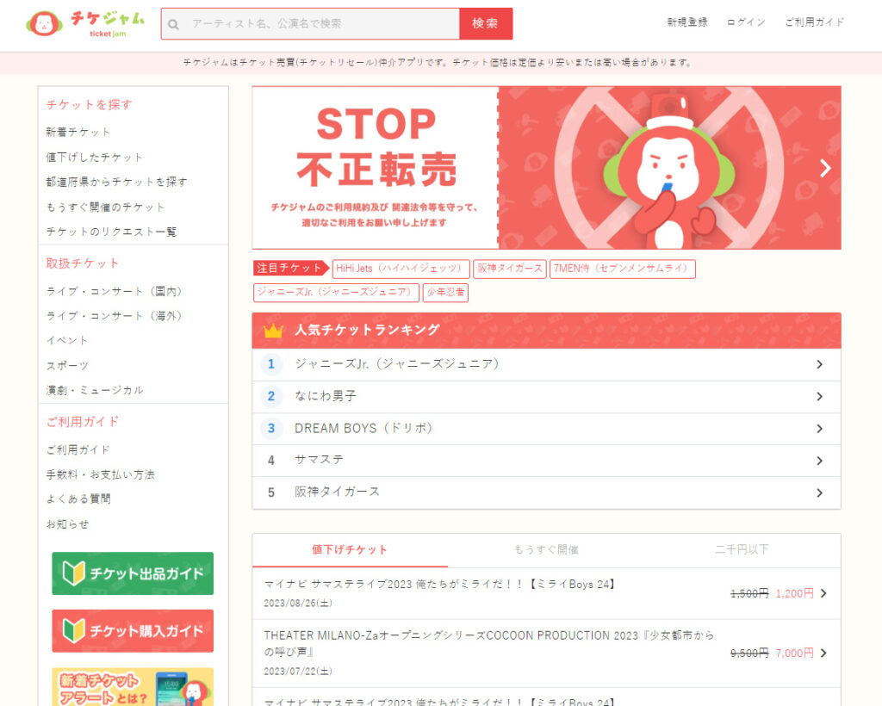The height and width of the screenshot is (706, 882).
Task: Switch to the 値下げチケット tab
Action: pyautogui.click(x=350, y=550)
